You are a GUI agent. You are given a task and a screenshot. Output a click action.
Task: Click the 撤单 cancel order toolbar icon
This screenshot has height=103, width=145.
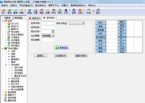tap(15, 11)
